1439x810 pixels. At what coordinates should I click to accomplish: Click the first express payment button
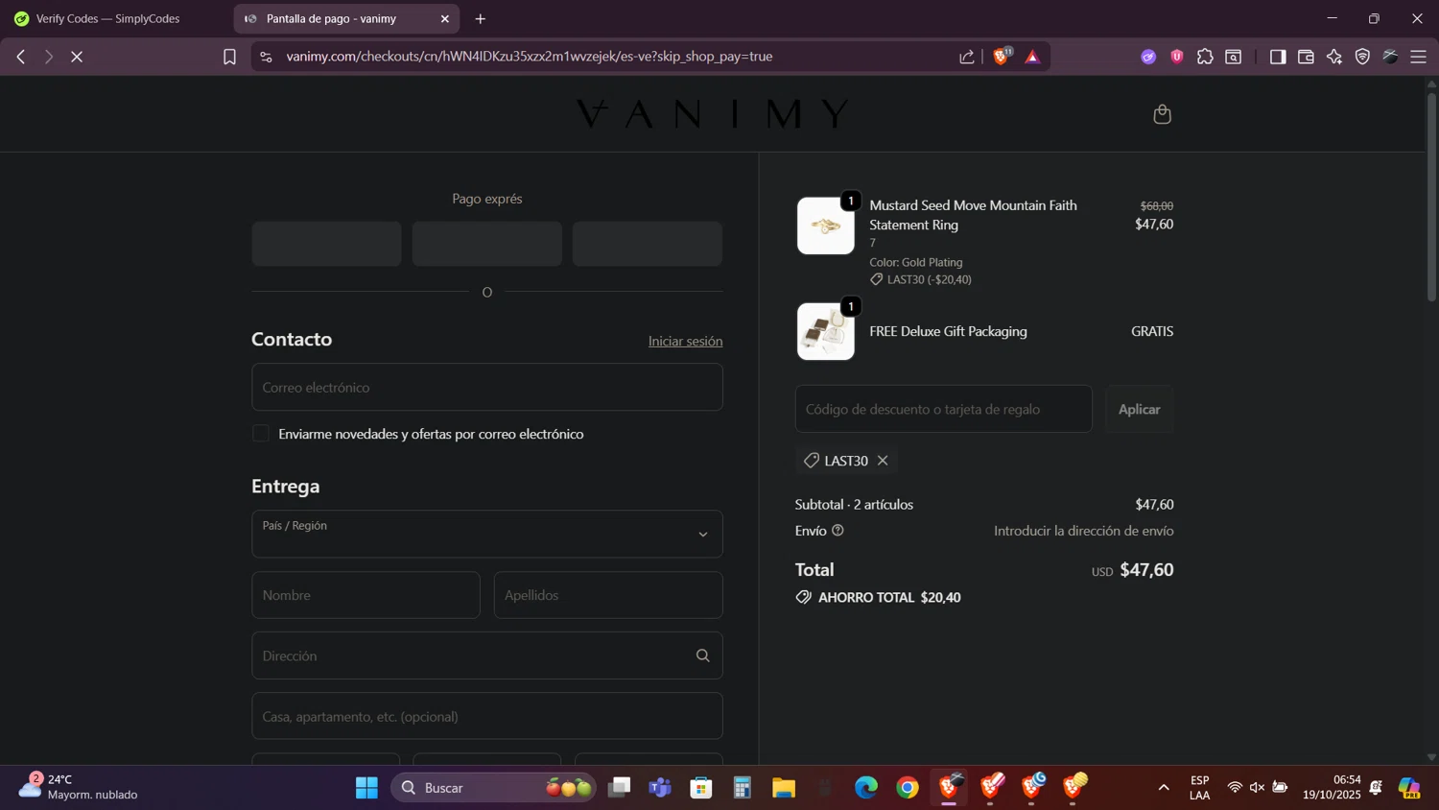[x=327, y=244]
